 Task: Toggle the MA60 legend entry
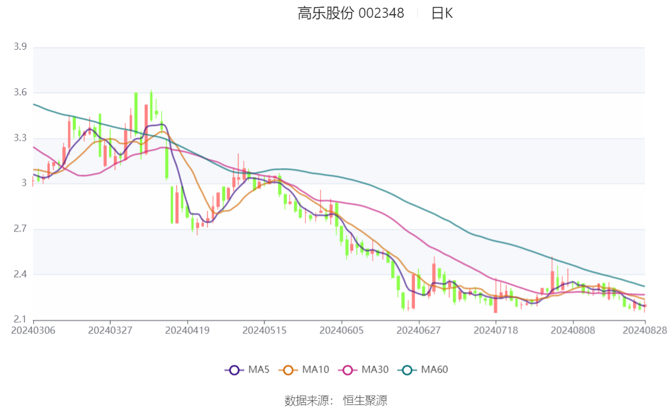point(423,370)
